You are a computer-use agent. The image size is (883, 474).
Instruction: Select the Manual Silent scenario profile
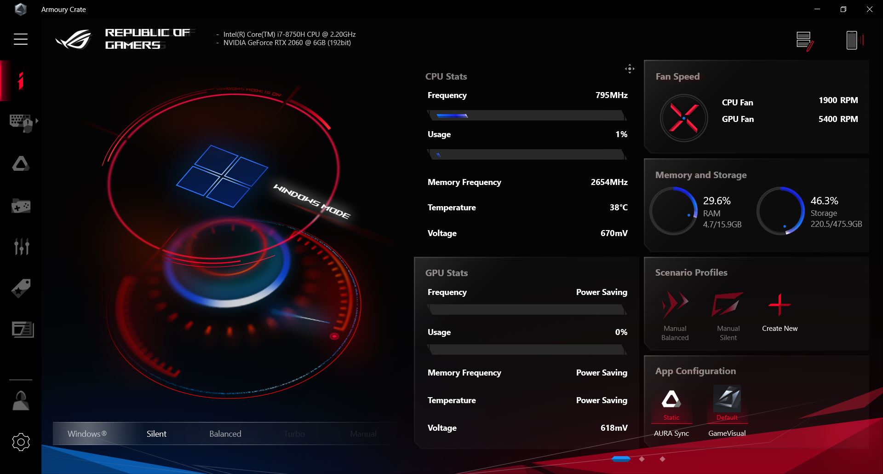(728, 316)
